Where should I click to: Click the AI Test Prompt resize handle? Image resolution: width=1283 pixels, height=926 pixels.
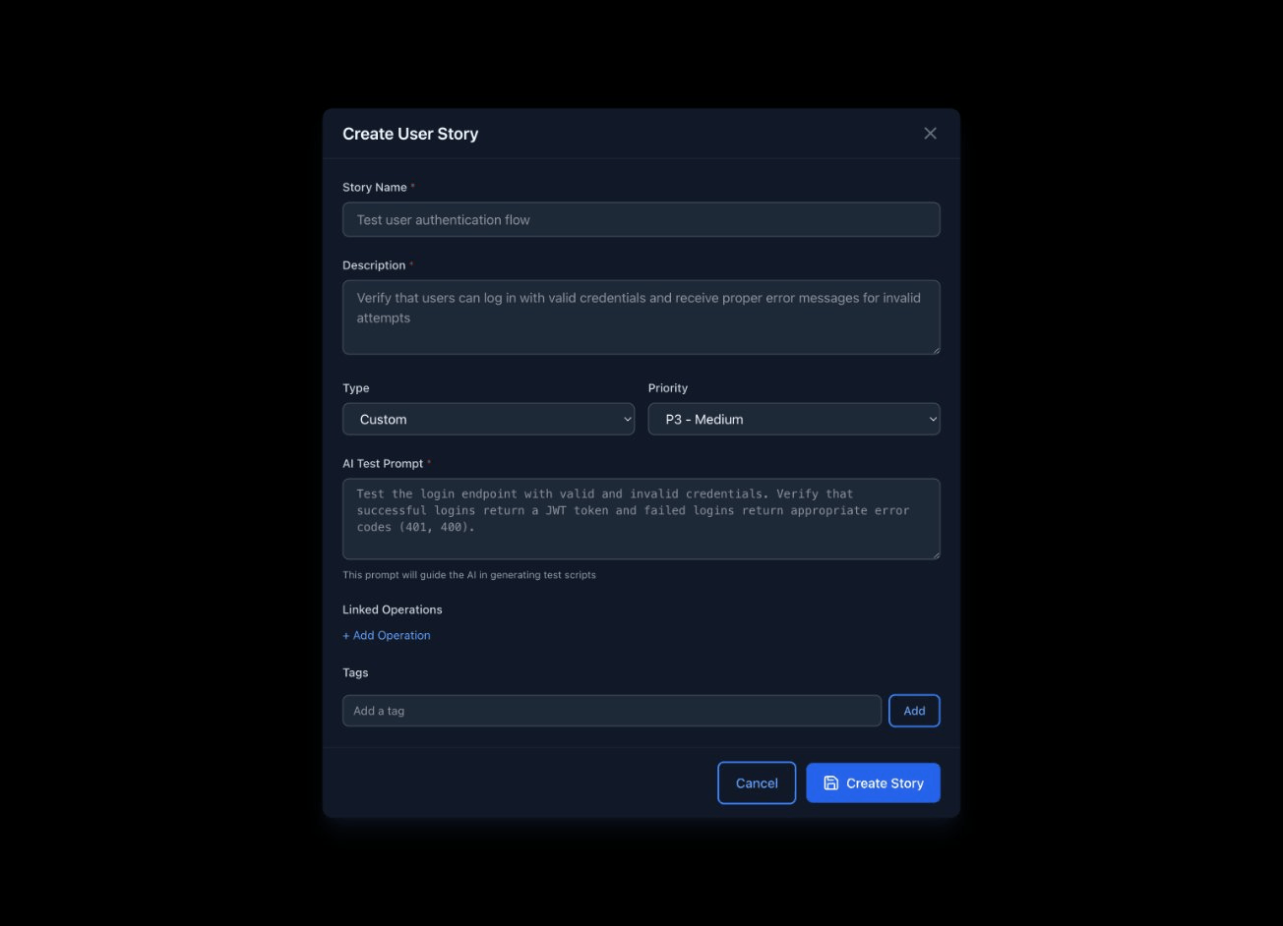coord(936,556)
